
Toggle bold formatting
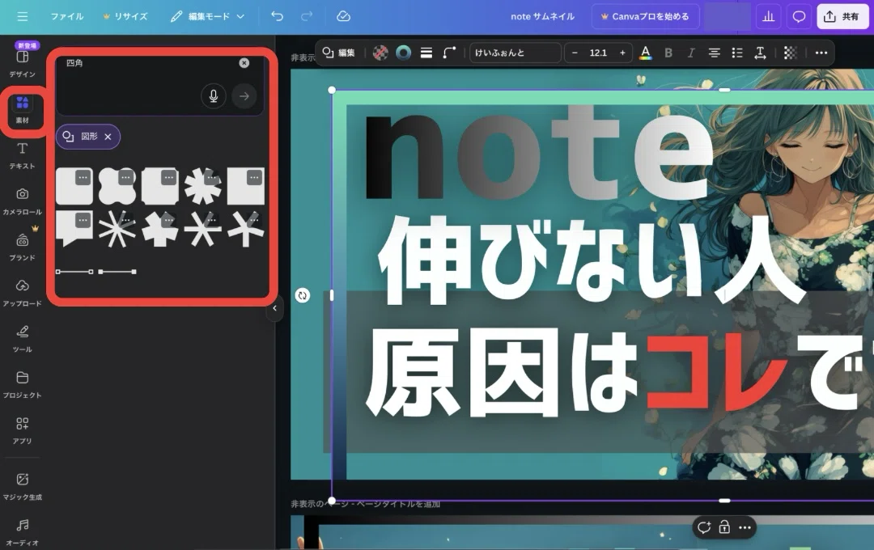coord(668,53)
